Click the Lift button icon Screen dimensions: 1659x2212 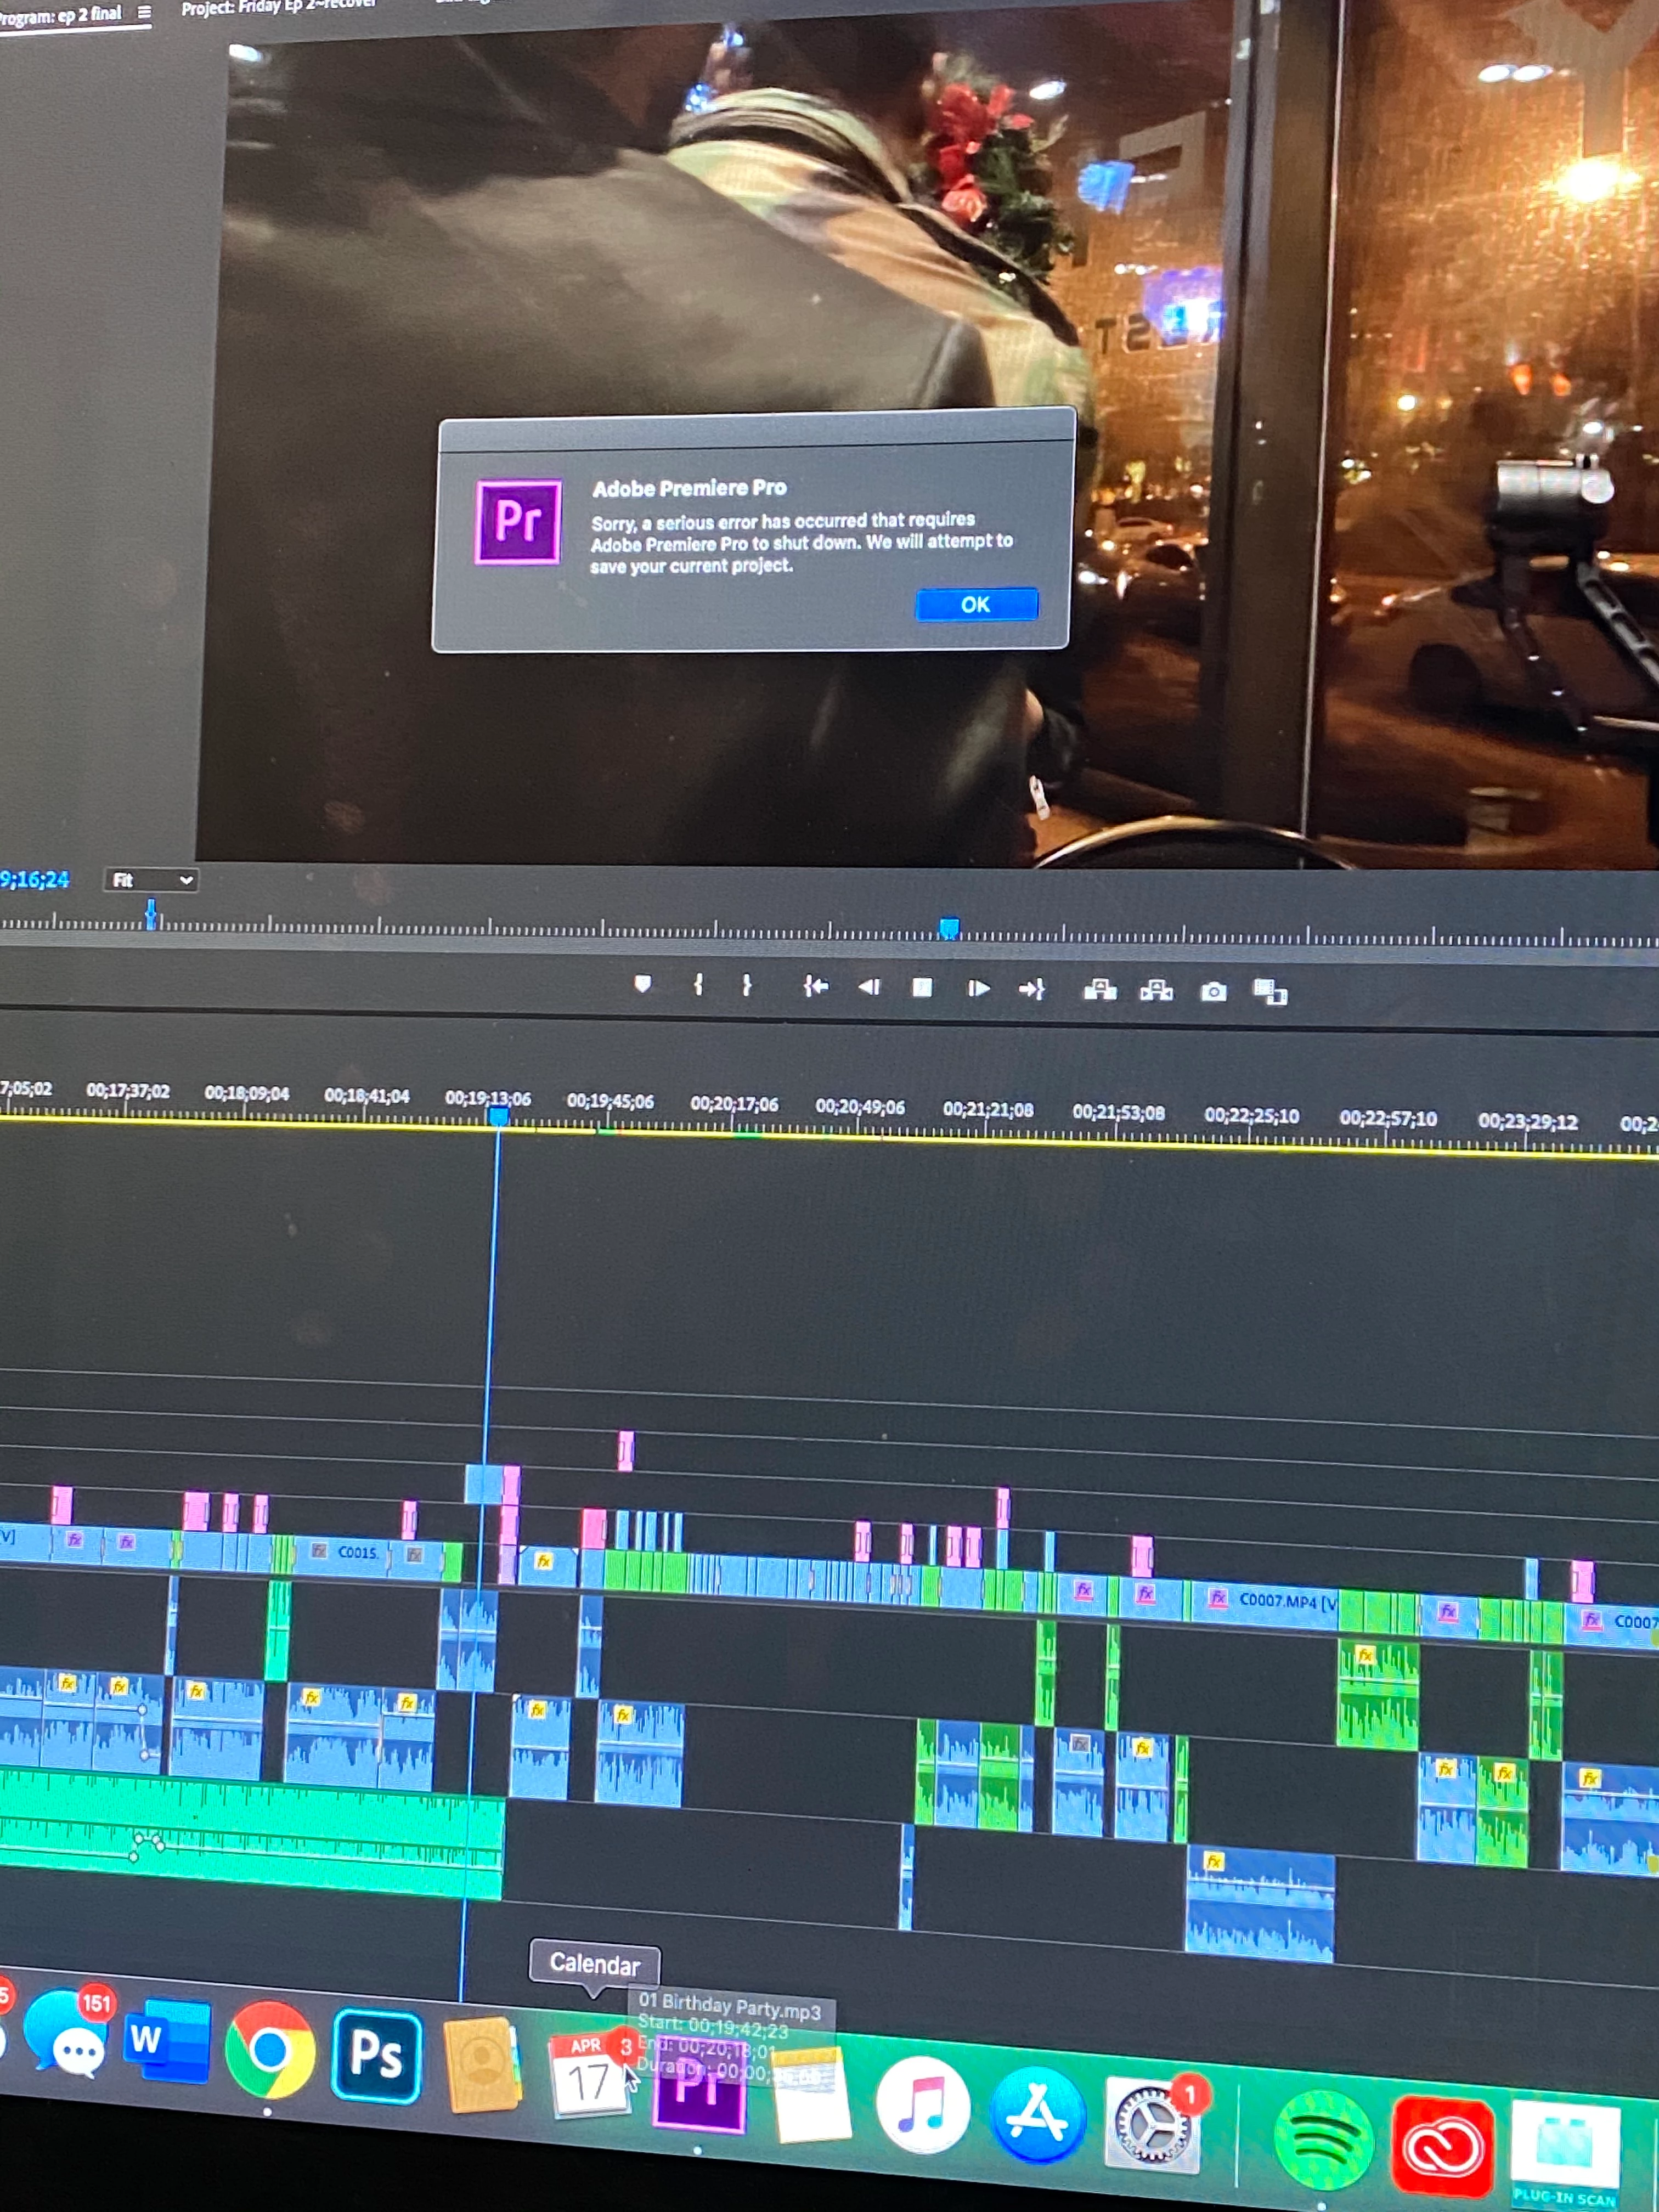tap(1100, 990)
